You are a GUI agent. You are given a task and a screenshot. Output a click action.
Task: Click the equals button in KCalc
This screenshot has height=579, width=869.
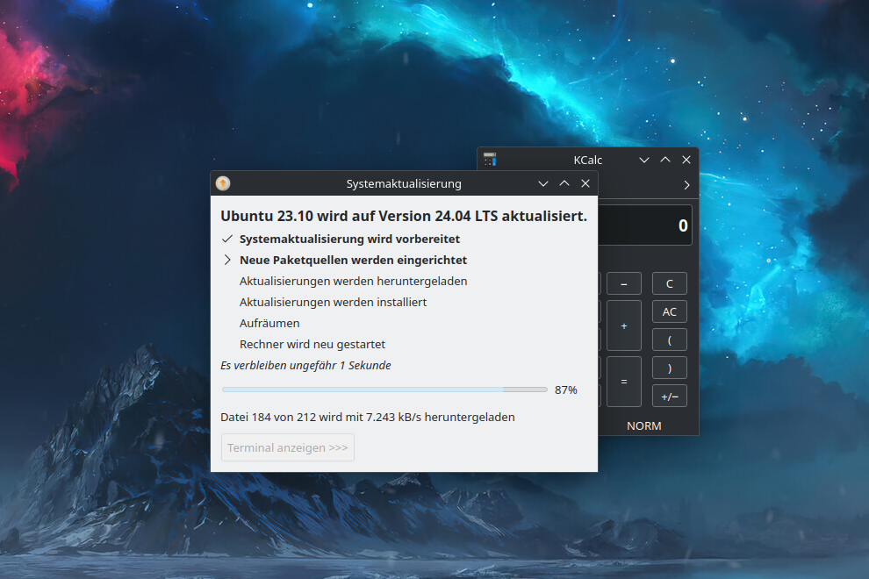[624, 382]
